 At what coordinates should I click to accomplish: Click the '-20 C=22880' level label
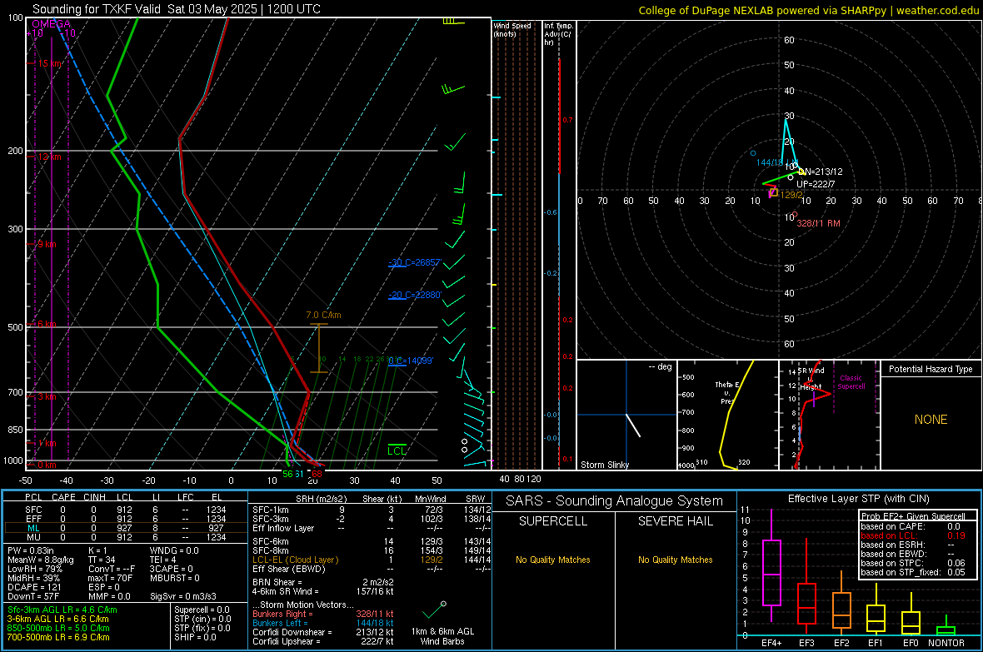tap(415, 295)
